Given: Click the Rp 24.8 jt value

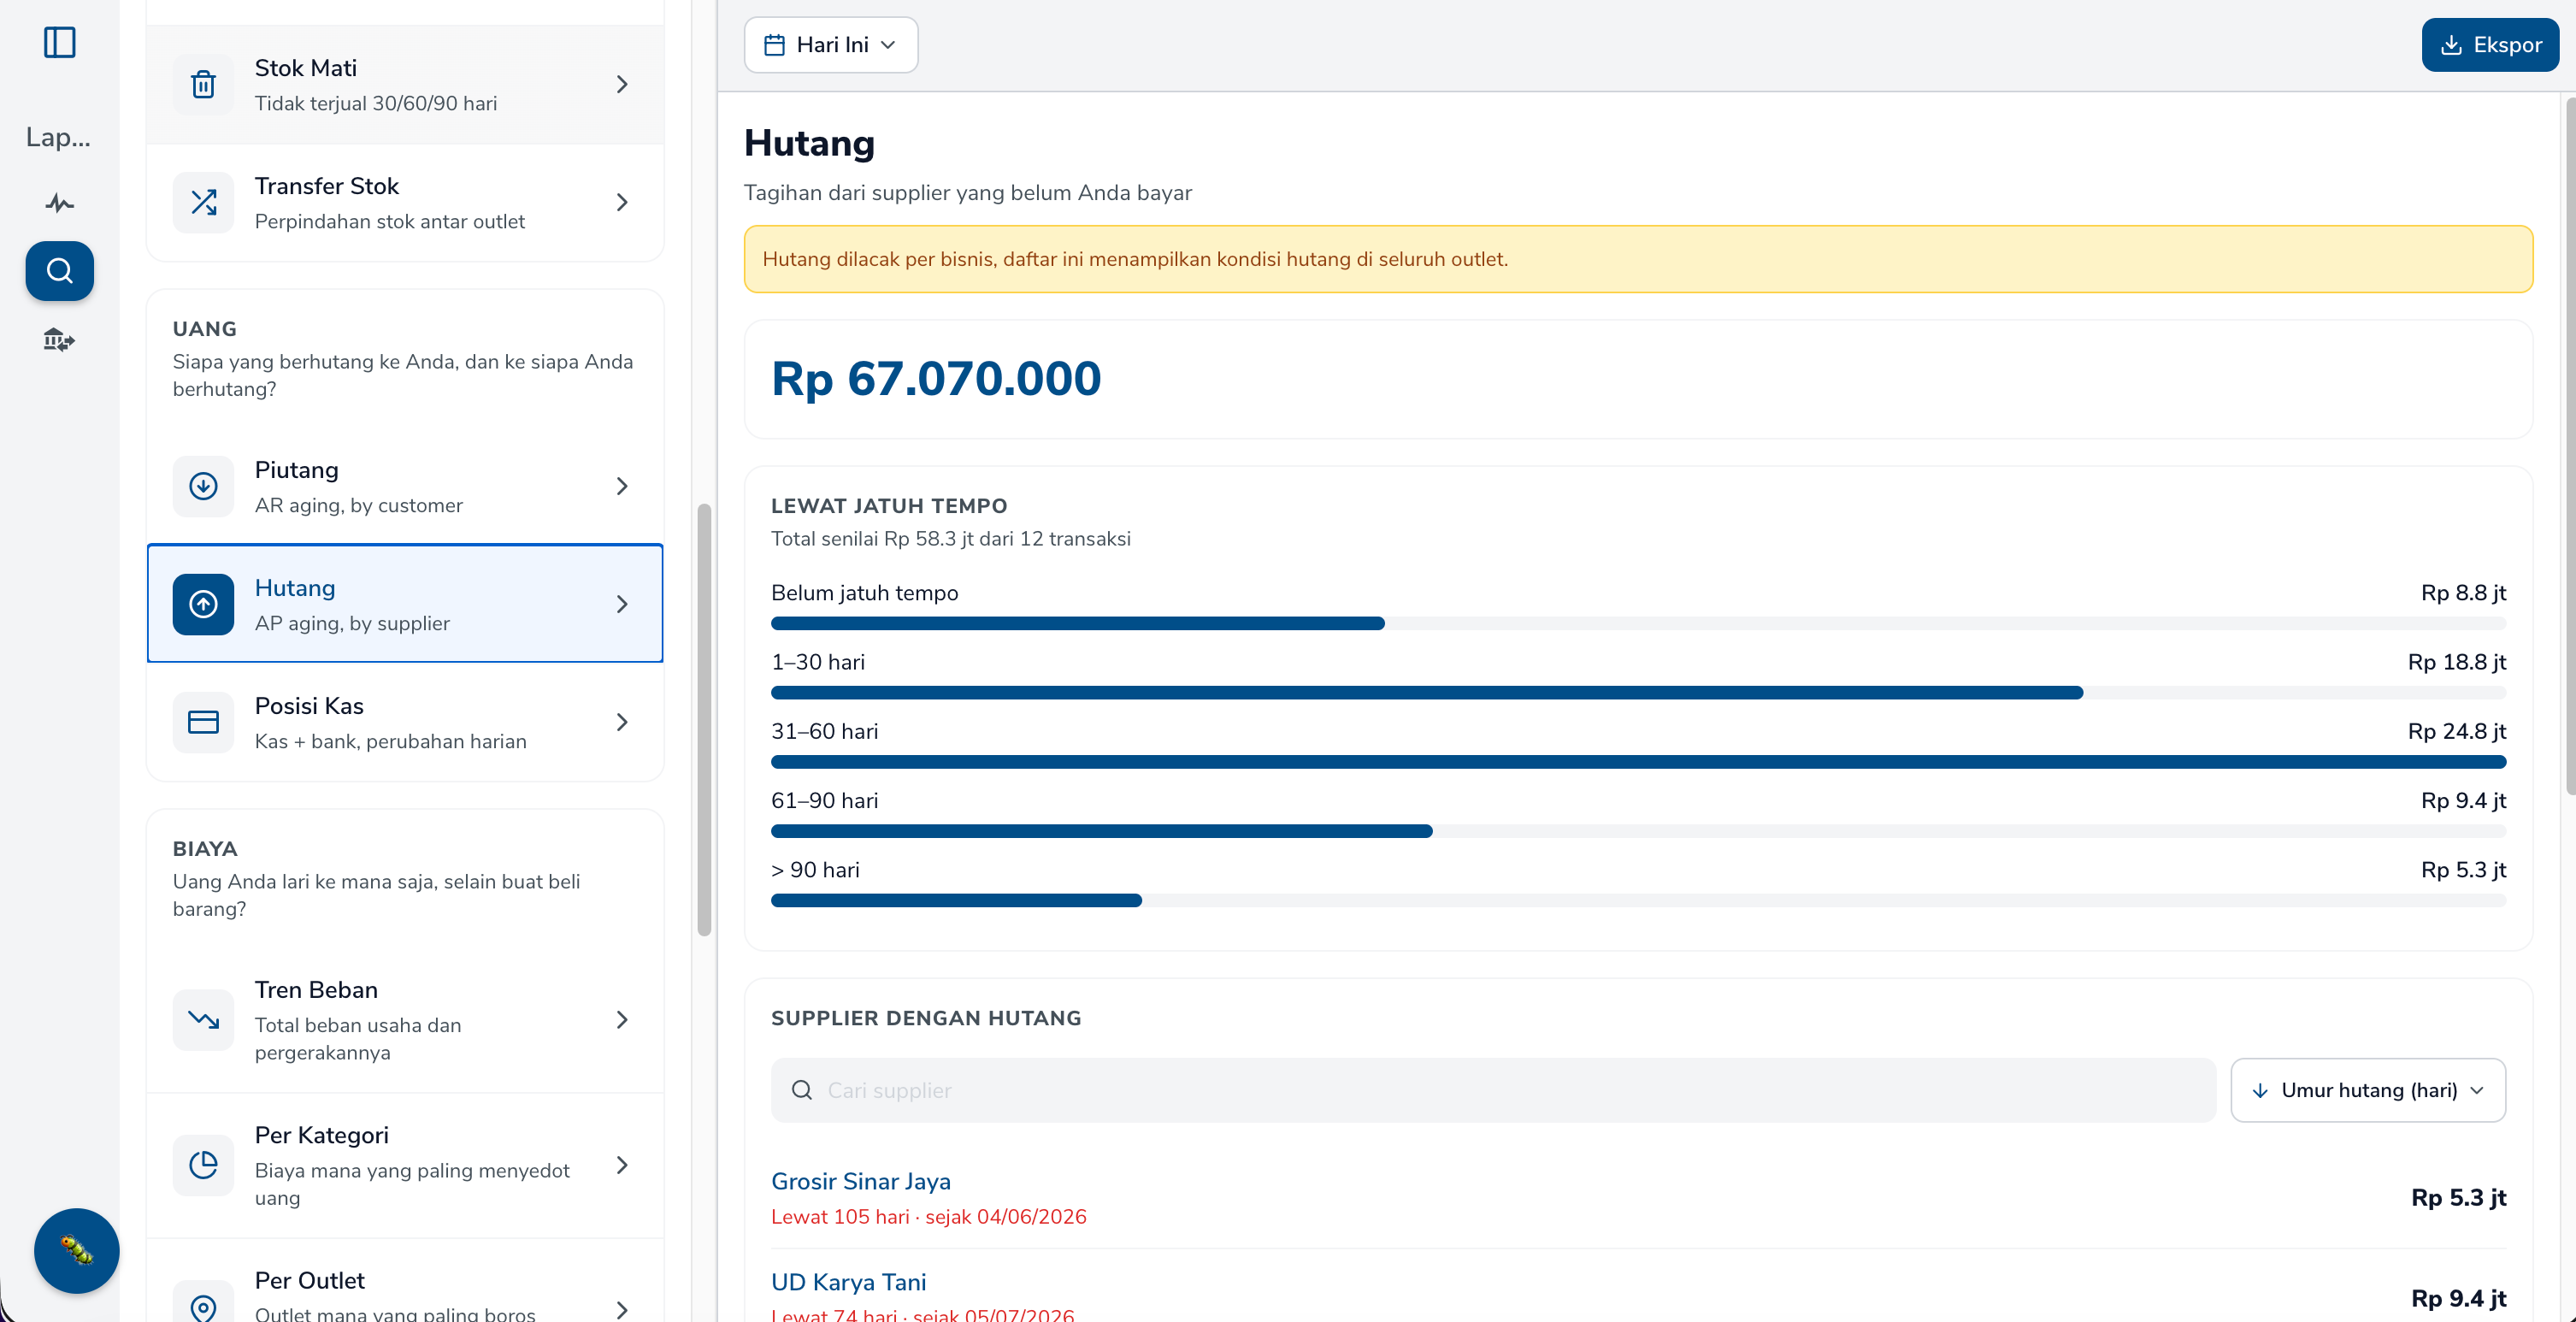Looking at the screenshot, I should (2456, 732).
